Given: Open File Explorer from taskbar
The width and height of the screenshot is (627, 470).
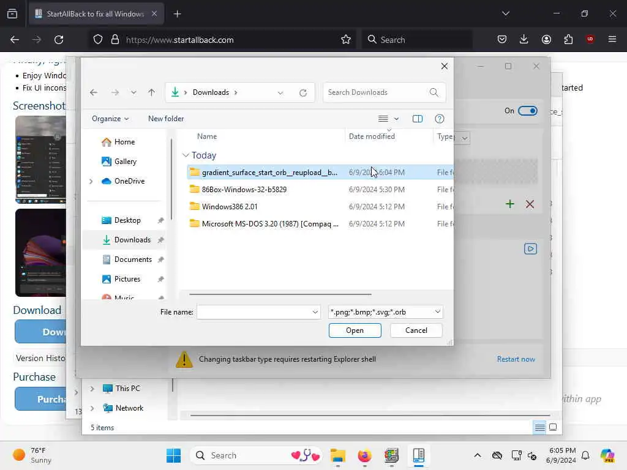Looking at the screenshot, I should (338, 455).
